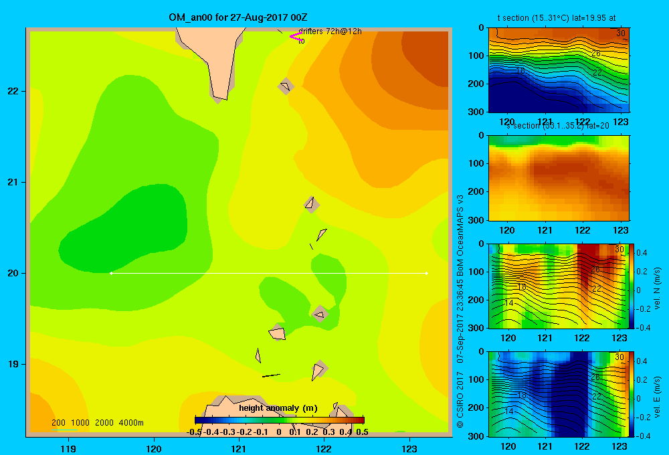Click the east endpoint of the white section line
Screen dimensions: 669x455
(x=427, y=273)
